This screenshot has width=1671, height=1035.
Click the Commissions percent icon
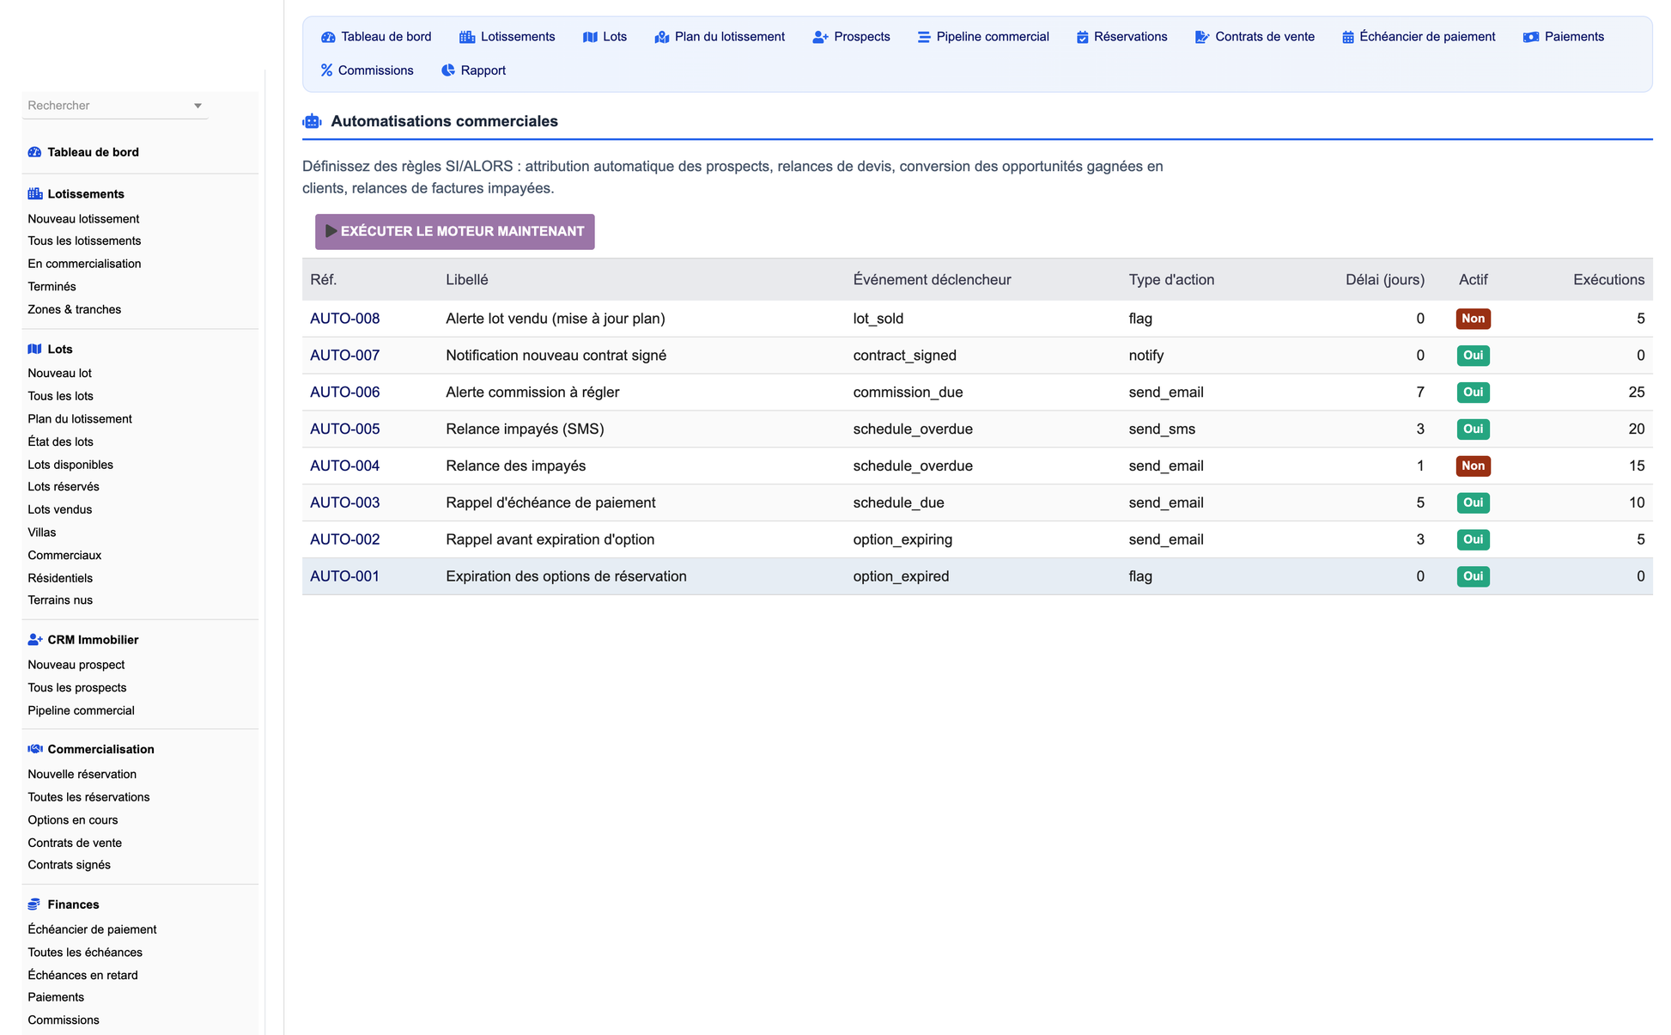coord(326,70)
